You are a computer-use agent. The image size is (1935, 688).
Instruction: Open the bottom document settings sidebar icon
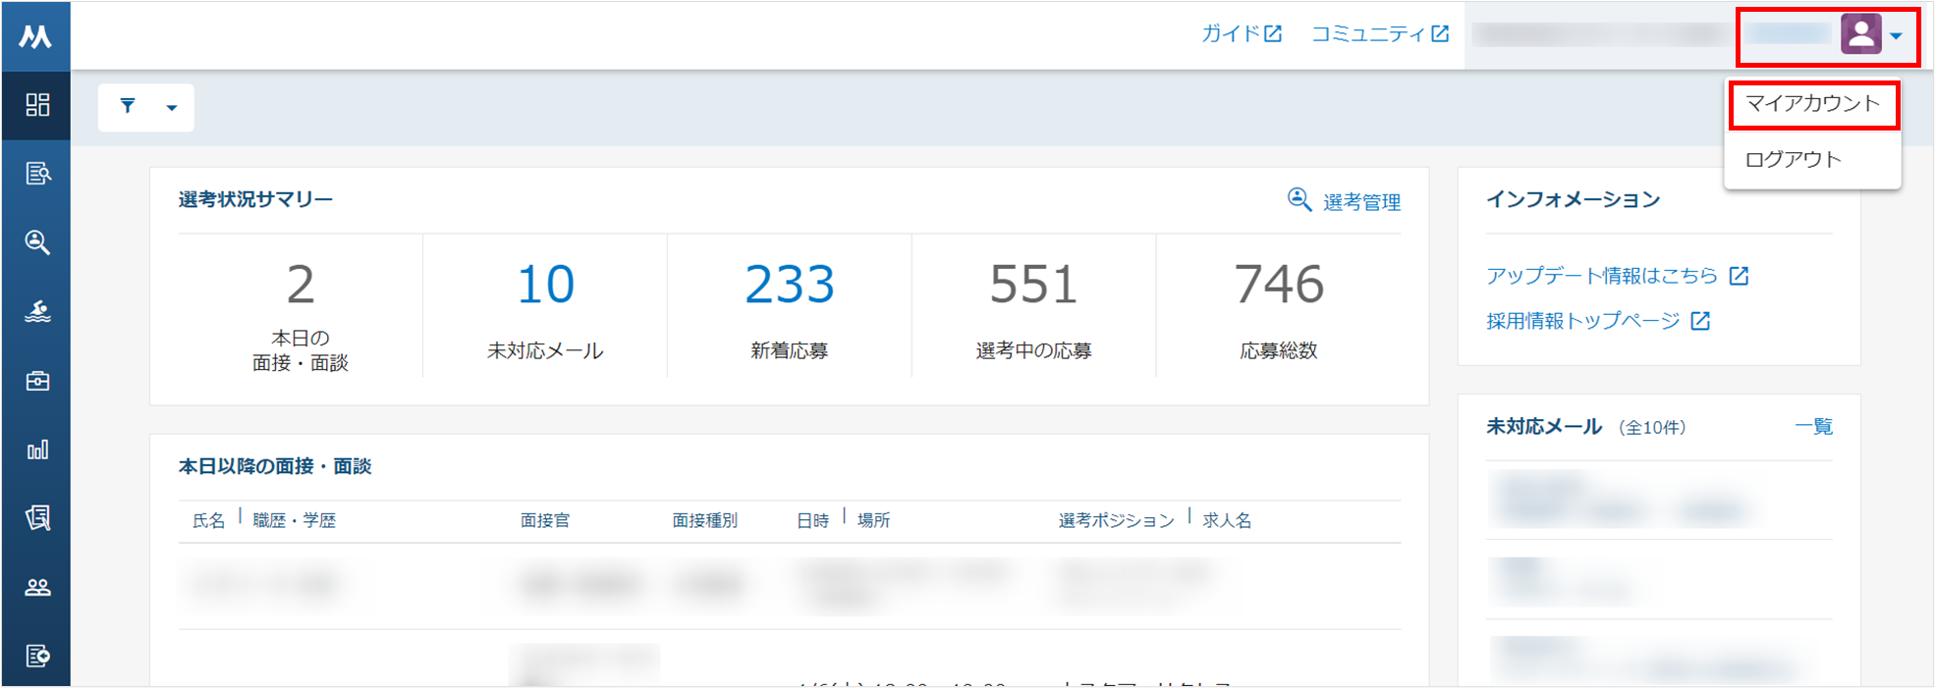pyautogui.click(x=37, y=656)
